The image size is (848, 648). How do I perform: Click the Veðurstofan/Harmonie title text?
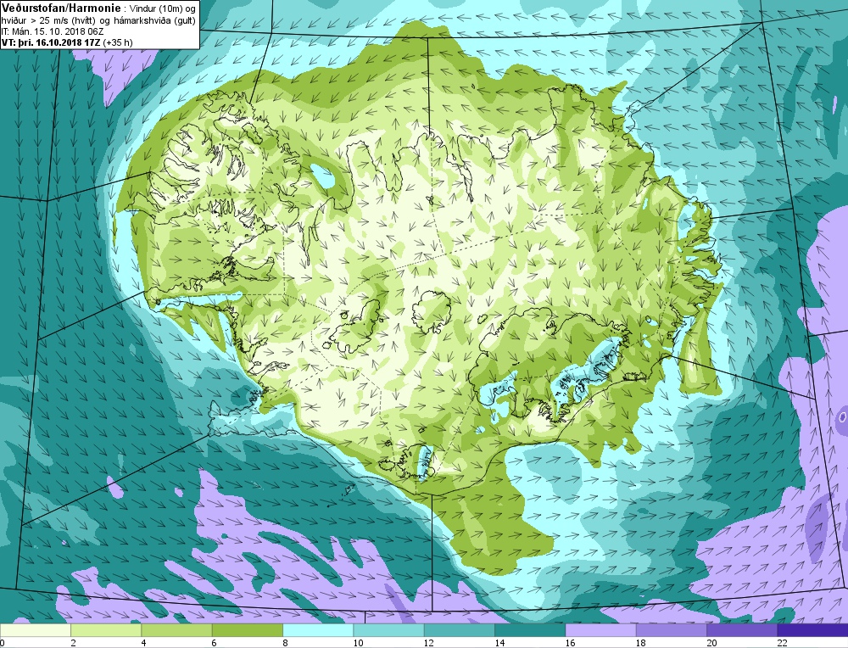pyautogui.click(x=61, y=8)
